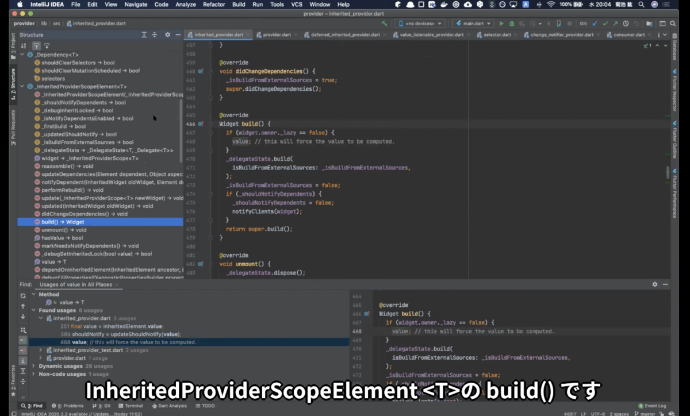
Task: Click the group-by icon in Find panel
Action: pos(23,330)
